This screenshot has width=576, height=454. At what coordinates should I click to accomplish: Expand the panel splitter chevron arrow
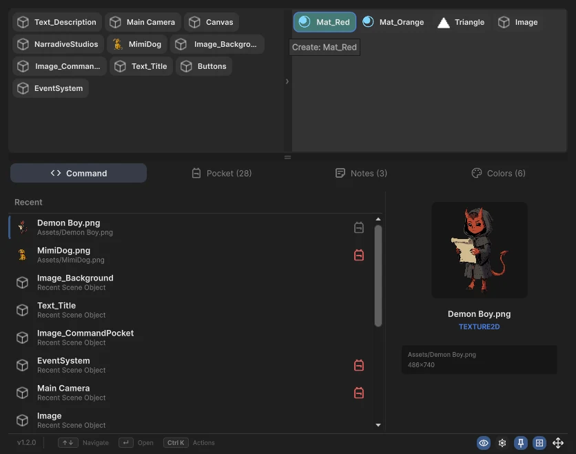point(287,81)
